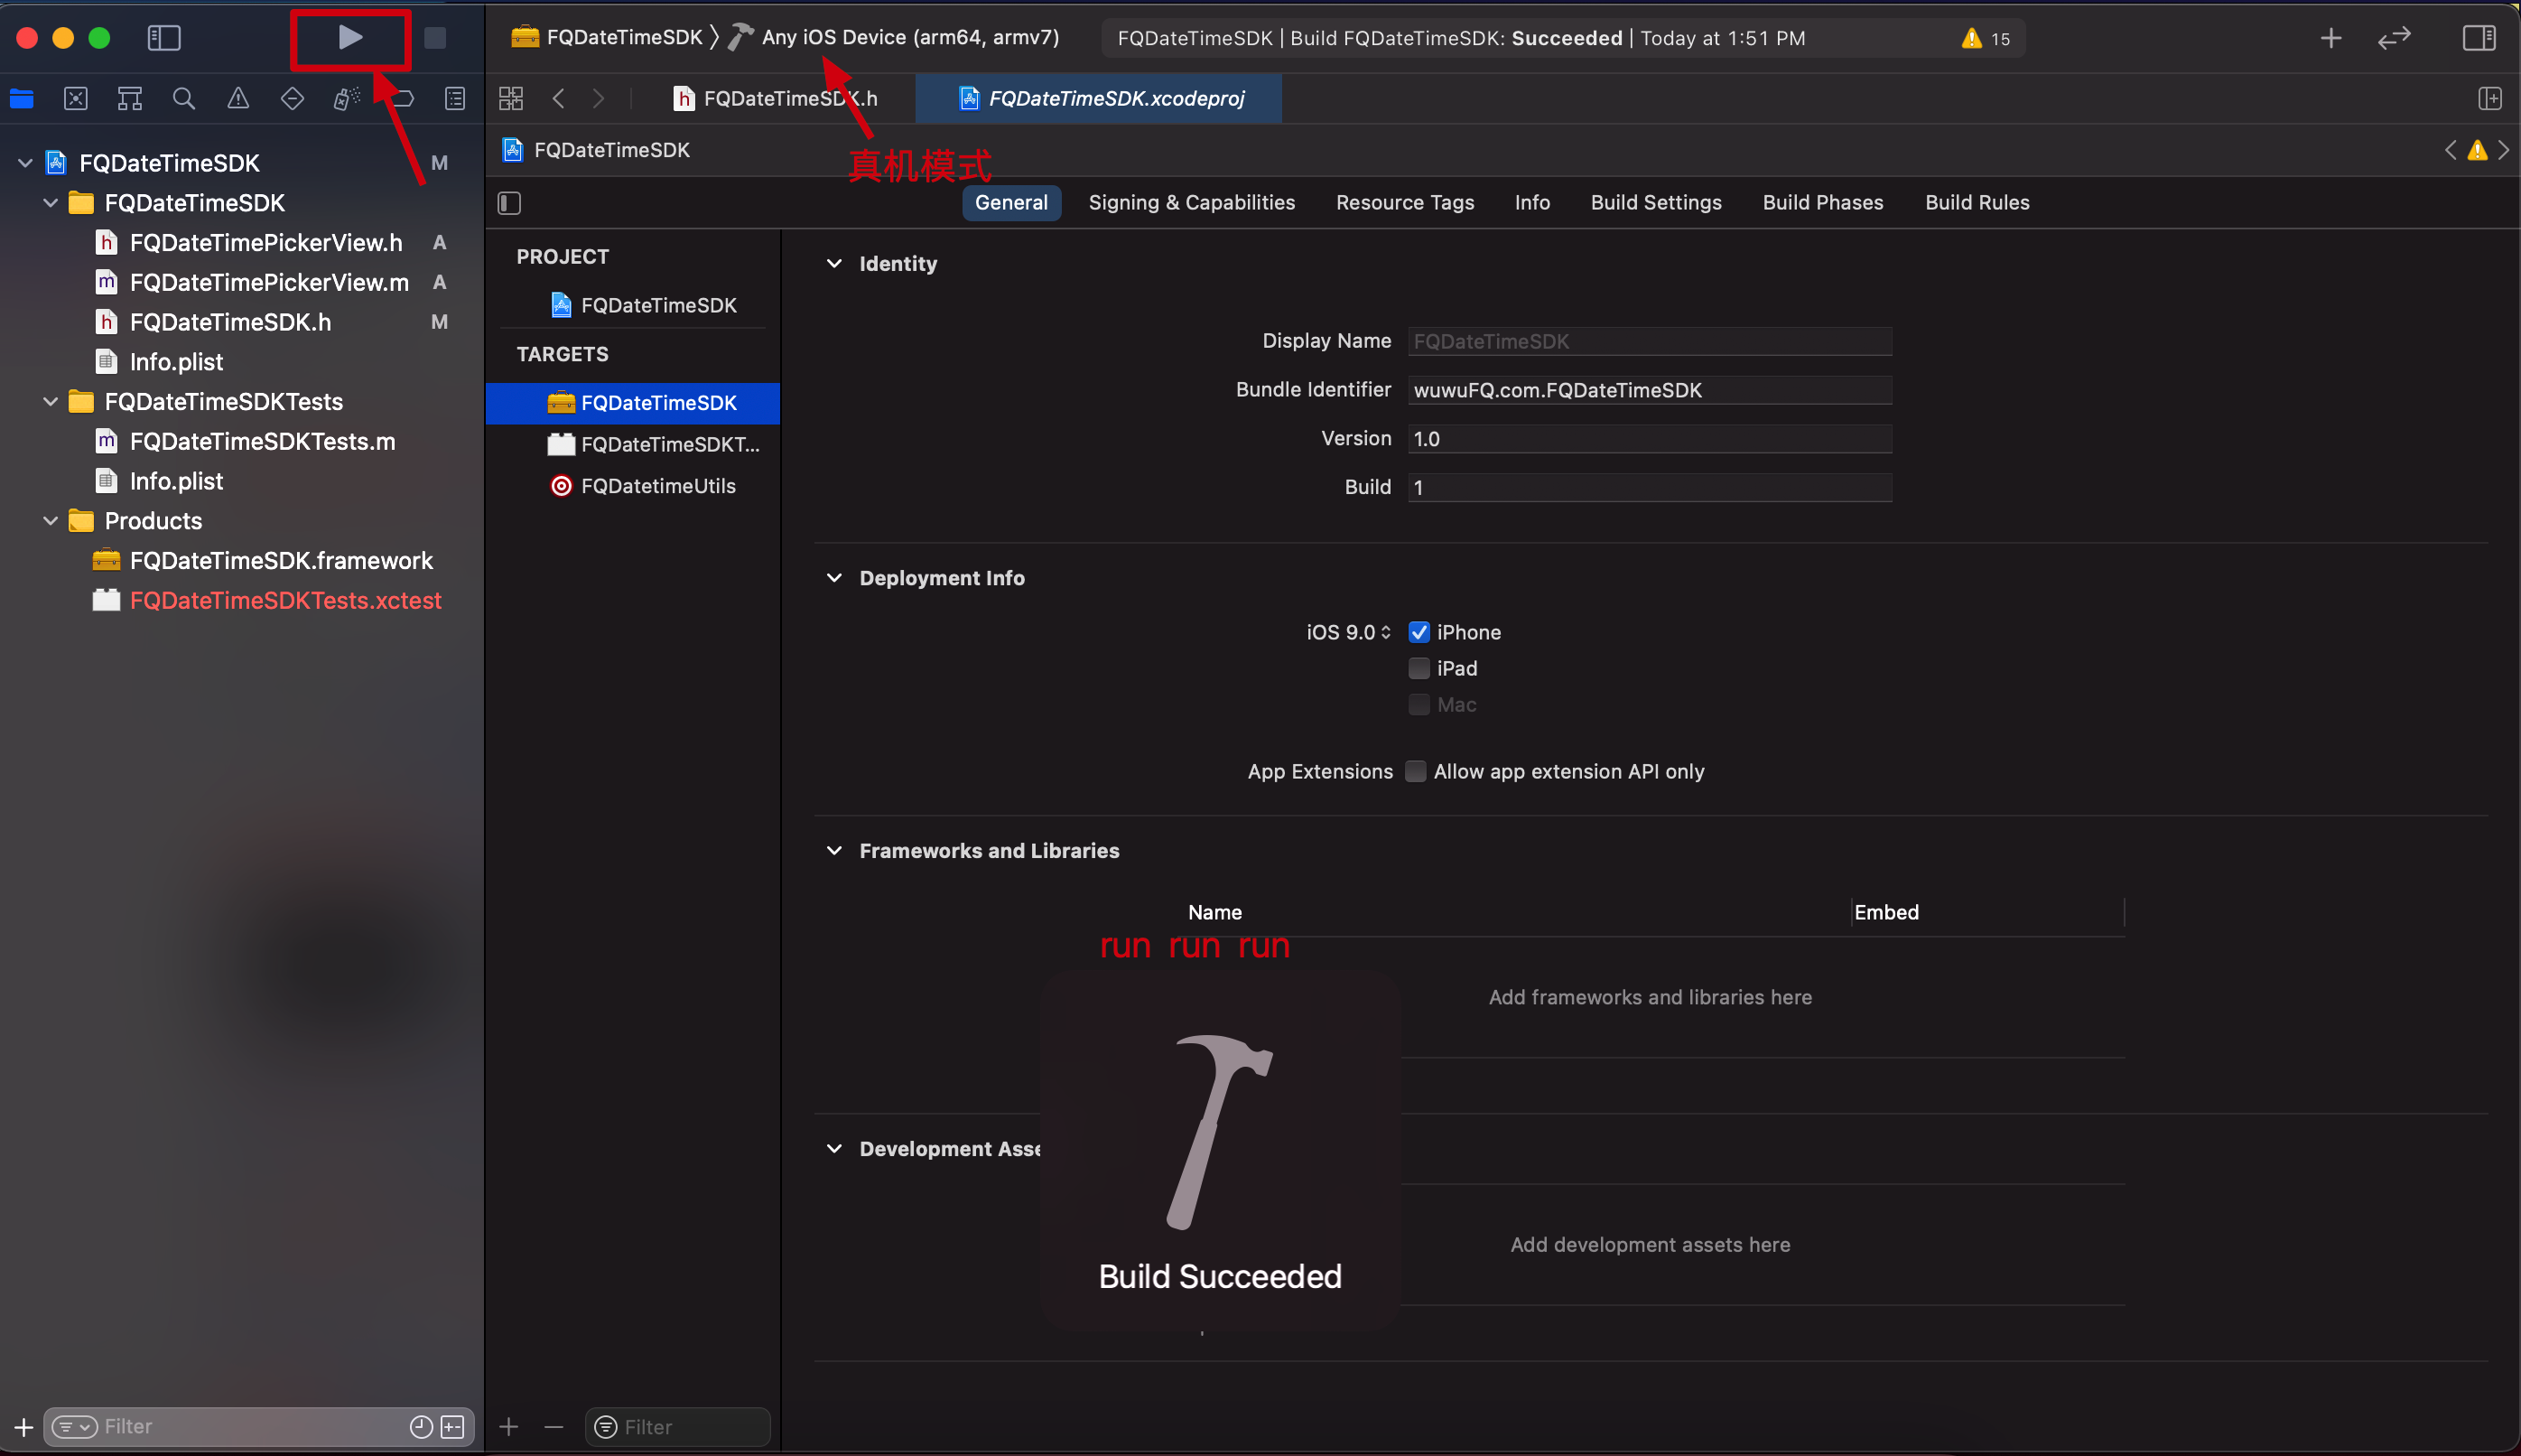
Task: Collapse the FQDateTimeSDKTests folder
Action: pyautogui.click(x=51, y=401)
